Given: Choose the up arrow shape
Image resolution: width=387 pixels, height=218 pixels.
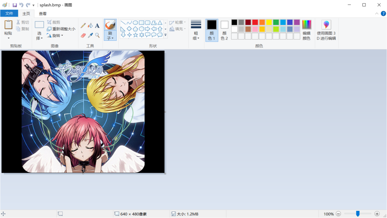Looking at the screenshot, I should tap(160, 29).
